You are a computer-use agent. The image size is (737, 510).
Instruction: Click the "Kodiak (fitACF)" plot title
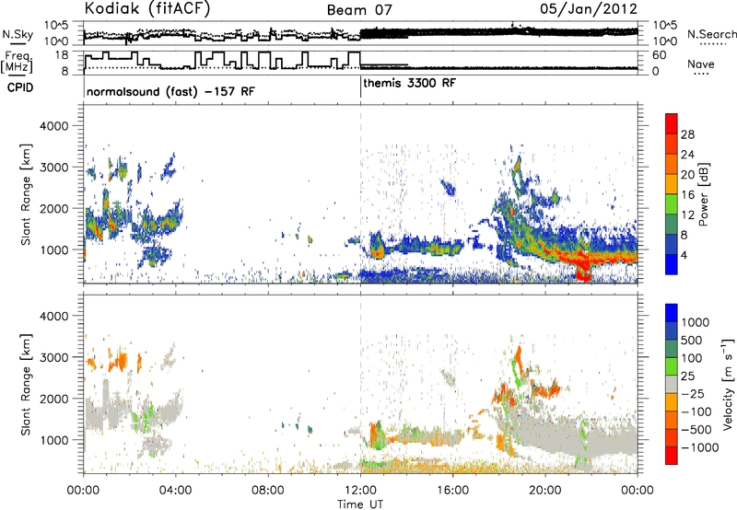point(147,8)
